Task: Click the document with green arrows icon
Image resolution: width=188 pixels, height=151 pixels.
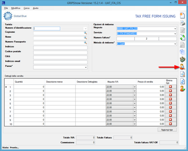Action: point(183,37)
